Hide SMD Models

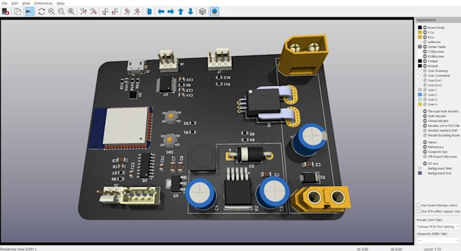pos(425,116)
